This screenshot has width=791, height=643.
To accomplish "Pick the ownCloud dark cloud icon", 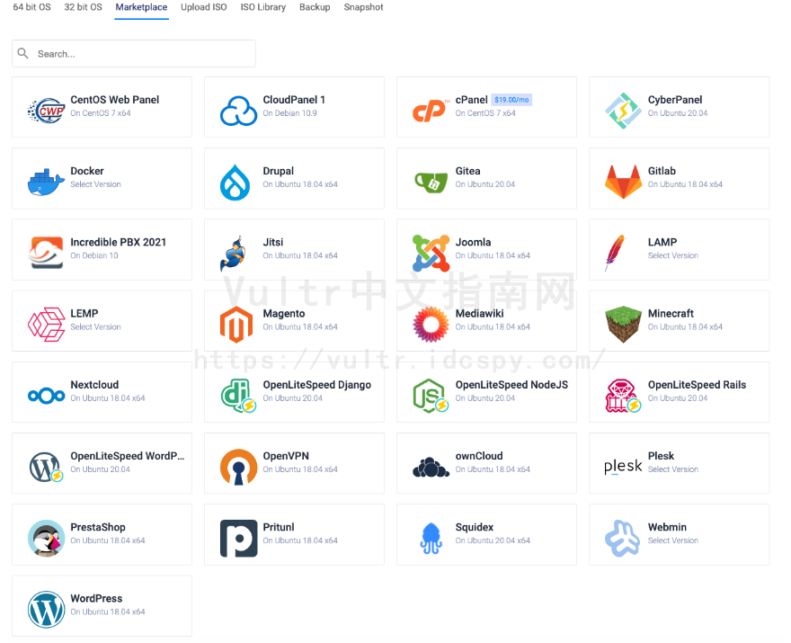I will coord(431,468).
